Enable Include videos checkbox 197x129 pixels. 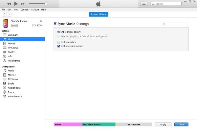pyautogui.click(x=58, y=42)
